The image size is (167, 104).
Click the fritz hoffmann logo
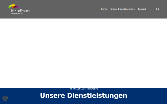[19, 9]
